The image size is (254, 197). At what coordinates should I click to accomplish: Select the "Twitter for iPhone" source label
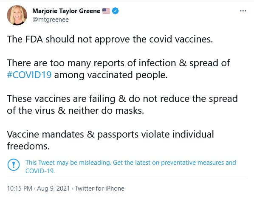click(x=99, y=189)
